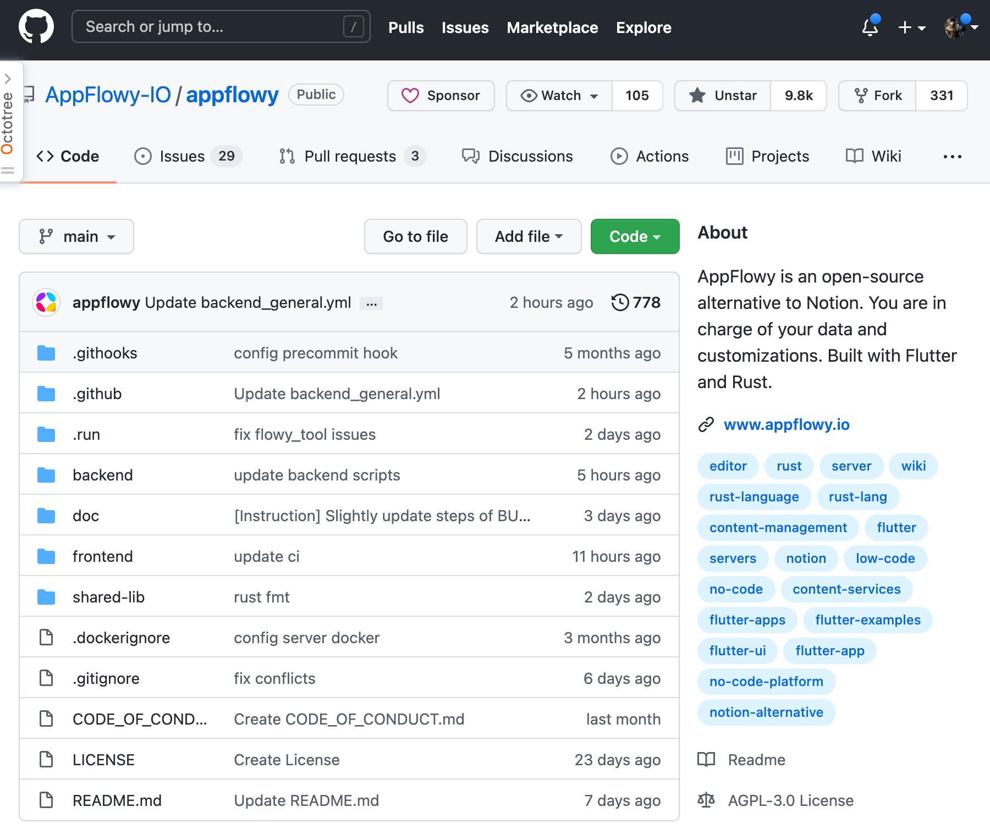Screen dimensions: 990x829
Task: Select the flutter topic tag
Action: [x=896, y=528]
